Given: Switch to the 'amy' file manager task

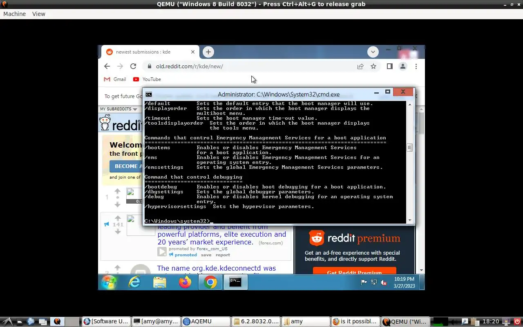Looking at the screenshot, I should pyautogui.click(x=306, y=321).
